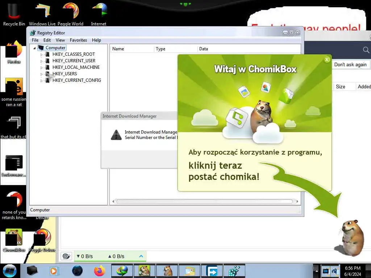
Task: Click the Size column header in the background window
Action: (344, 87)
